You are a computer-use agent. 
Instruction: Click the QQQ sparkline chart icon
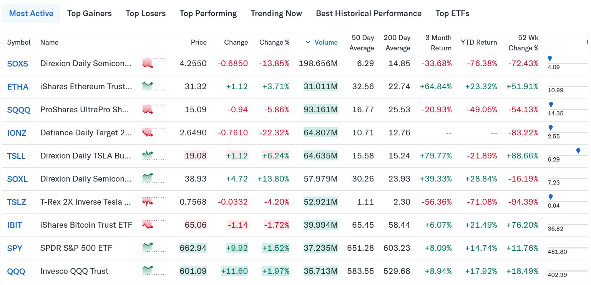pos(154,271)
